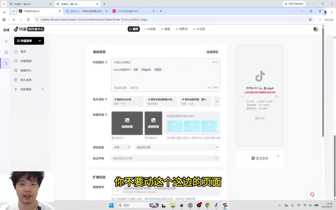Open the 合集 type dropdown

[121, 147]
